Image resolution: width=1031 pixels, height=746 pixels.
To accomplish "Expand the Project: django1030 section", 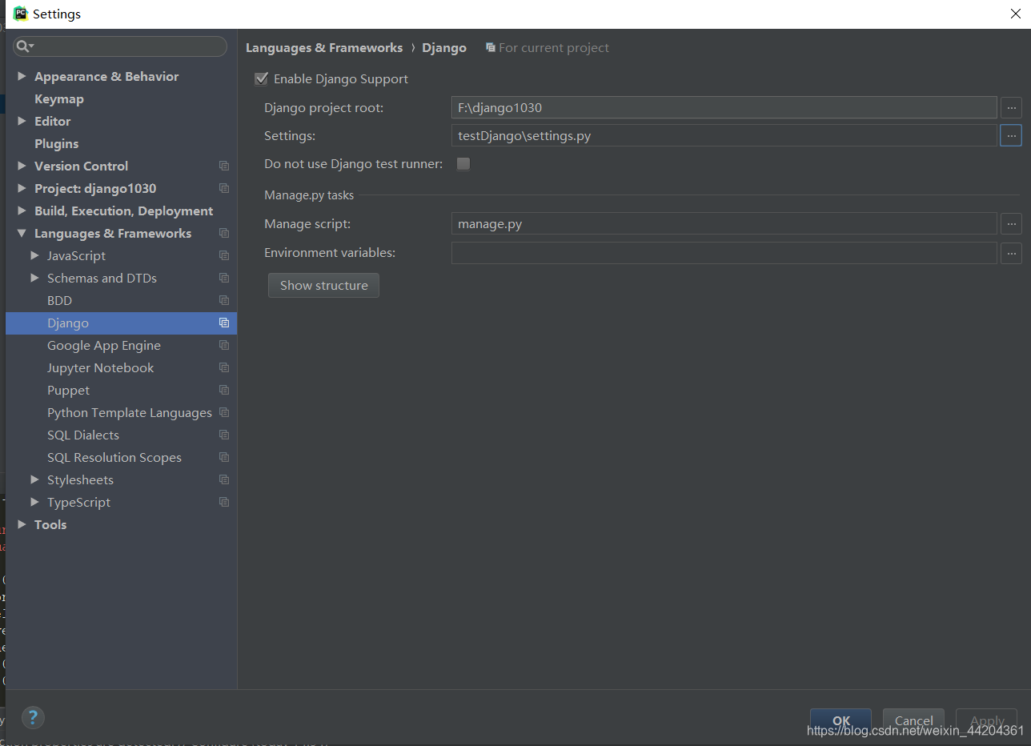I will pyautogui.click(x=22, y=188).
